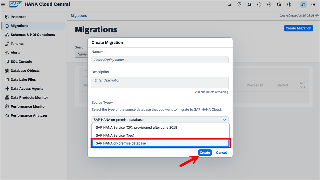Click the SQL Console sidebar icon
The image size is (320, 180).
(7, 62)
